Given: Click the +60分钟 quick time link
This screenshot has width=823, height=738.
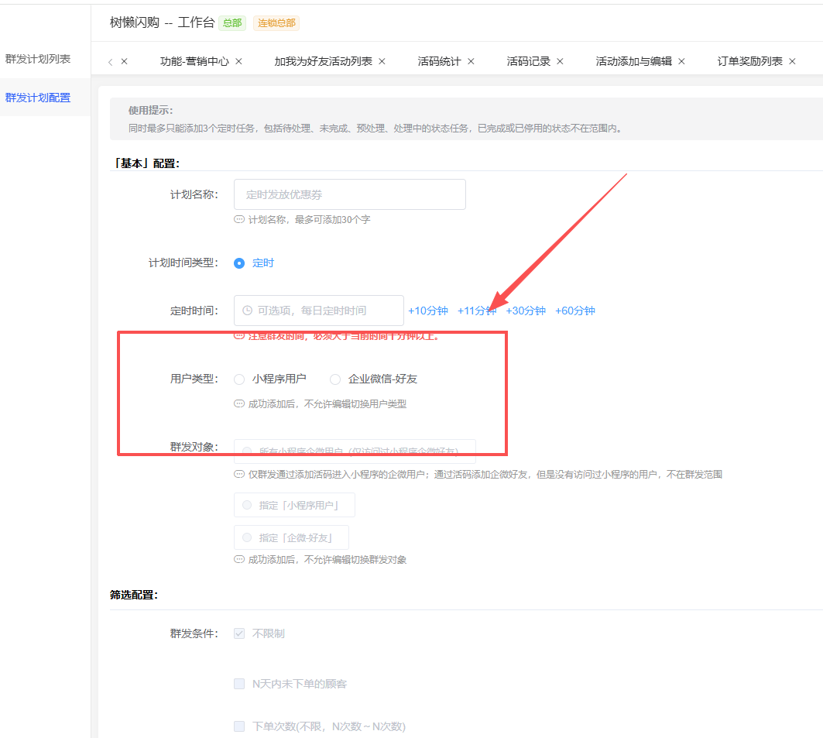Looking at the screenshot, I should click(x=575, y=311).
